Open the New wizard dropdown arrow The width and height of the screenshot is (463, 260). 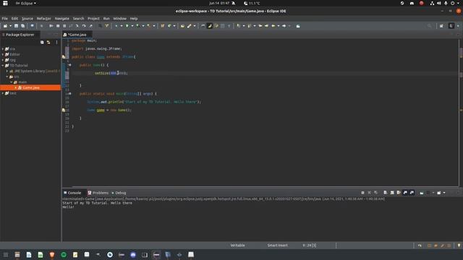pyautogui.click(x=10, y=26)
